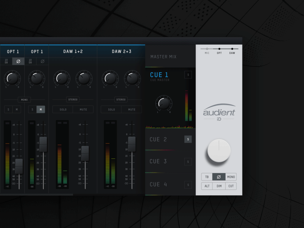
Task: Click the second pan knob on DAW 1+2
Action: (x=84, y=79)
